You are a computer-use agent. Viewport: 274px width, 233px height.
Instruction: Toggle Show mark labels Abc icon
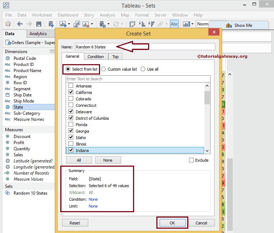point(174,24)
